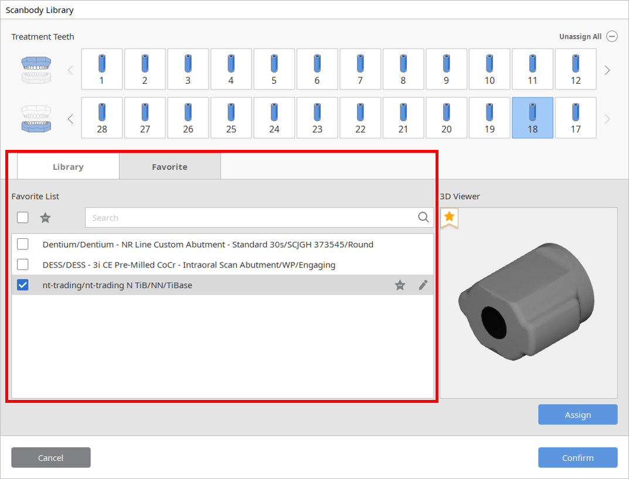
Task: Select tooth 12 scanbody tile
Action: pyautogui.click(x=576, y=69)
